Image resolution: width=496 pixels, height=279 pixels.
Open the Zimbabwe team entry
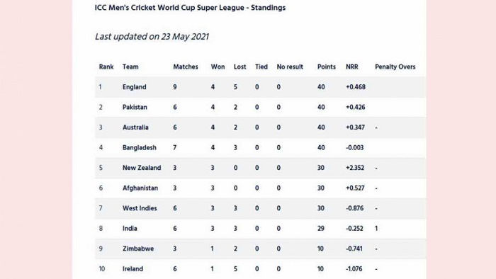[x=138, y=249]
